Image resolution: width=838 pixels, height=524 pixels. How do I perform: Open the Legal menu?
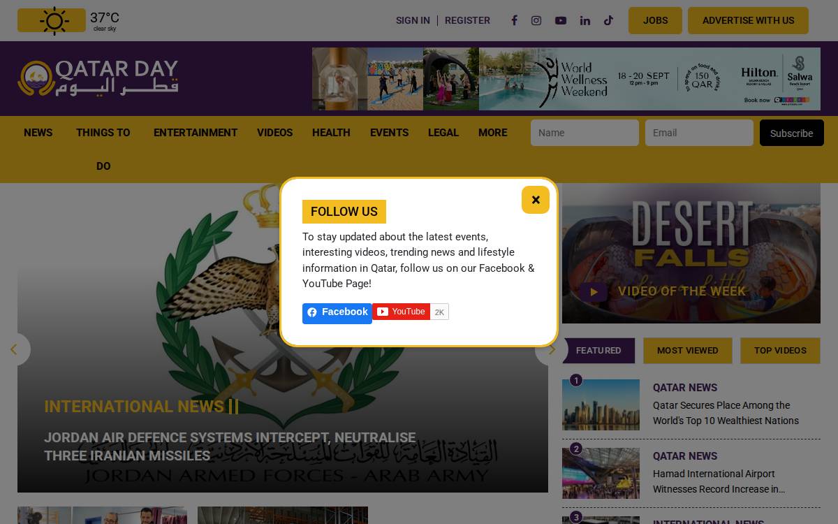(x=443, y=133)
